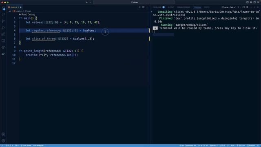Click the Ln 4, Col 37 cursor position indicator
Image resolution: width=261 pixels, height=147 pixels.
203,145
